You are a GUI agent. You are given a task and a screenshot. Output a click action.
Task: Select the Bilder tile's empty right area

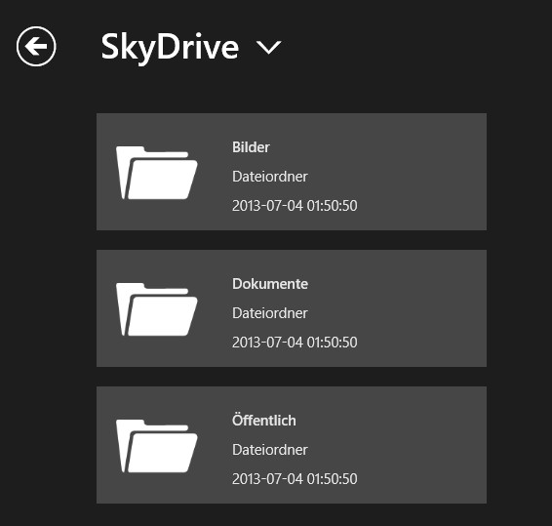pyautogui.click(x=422, y=172)
